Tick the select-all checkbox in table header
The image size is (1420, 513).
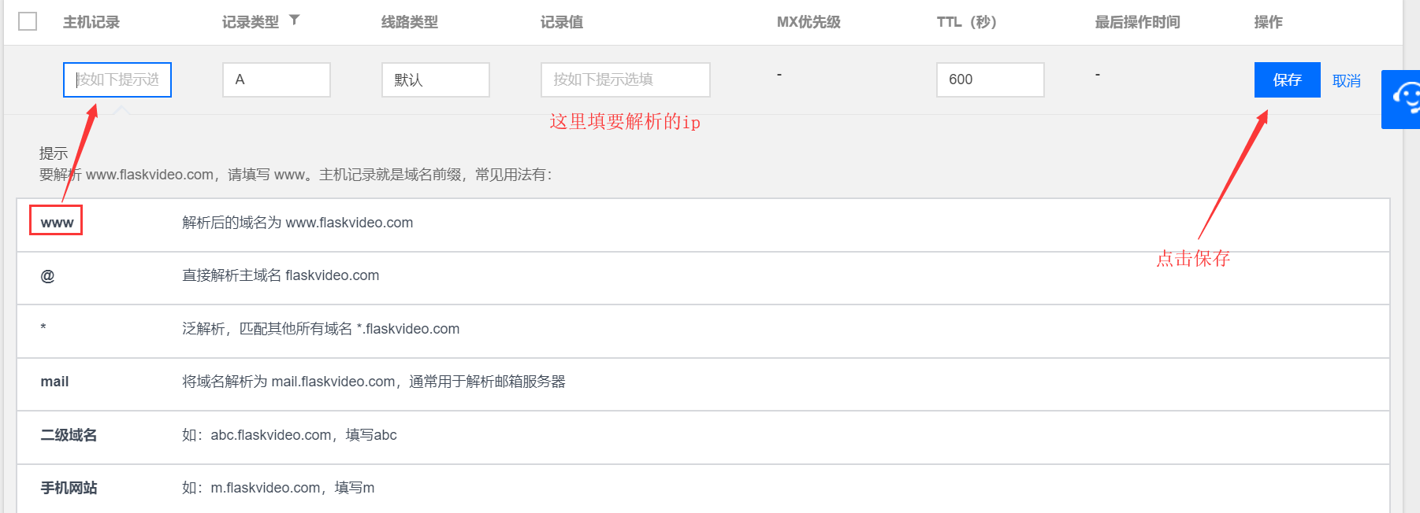tap(28, 21)
